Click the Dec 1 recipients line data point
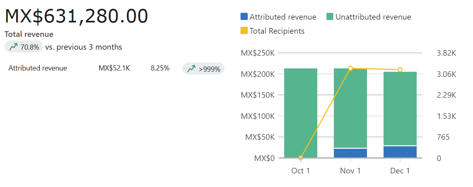 coord(400,70)
